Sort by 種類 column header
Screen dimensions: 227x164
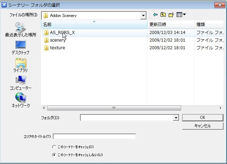click(x=209, y=24)
